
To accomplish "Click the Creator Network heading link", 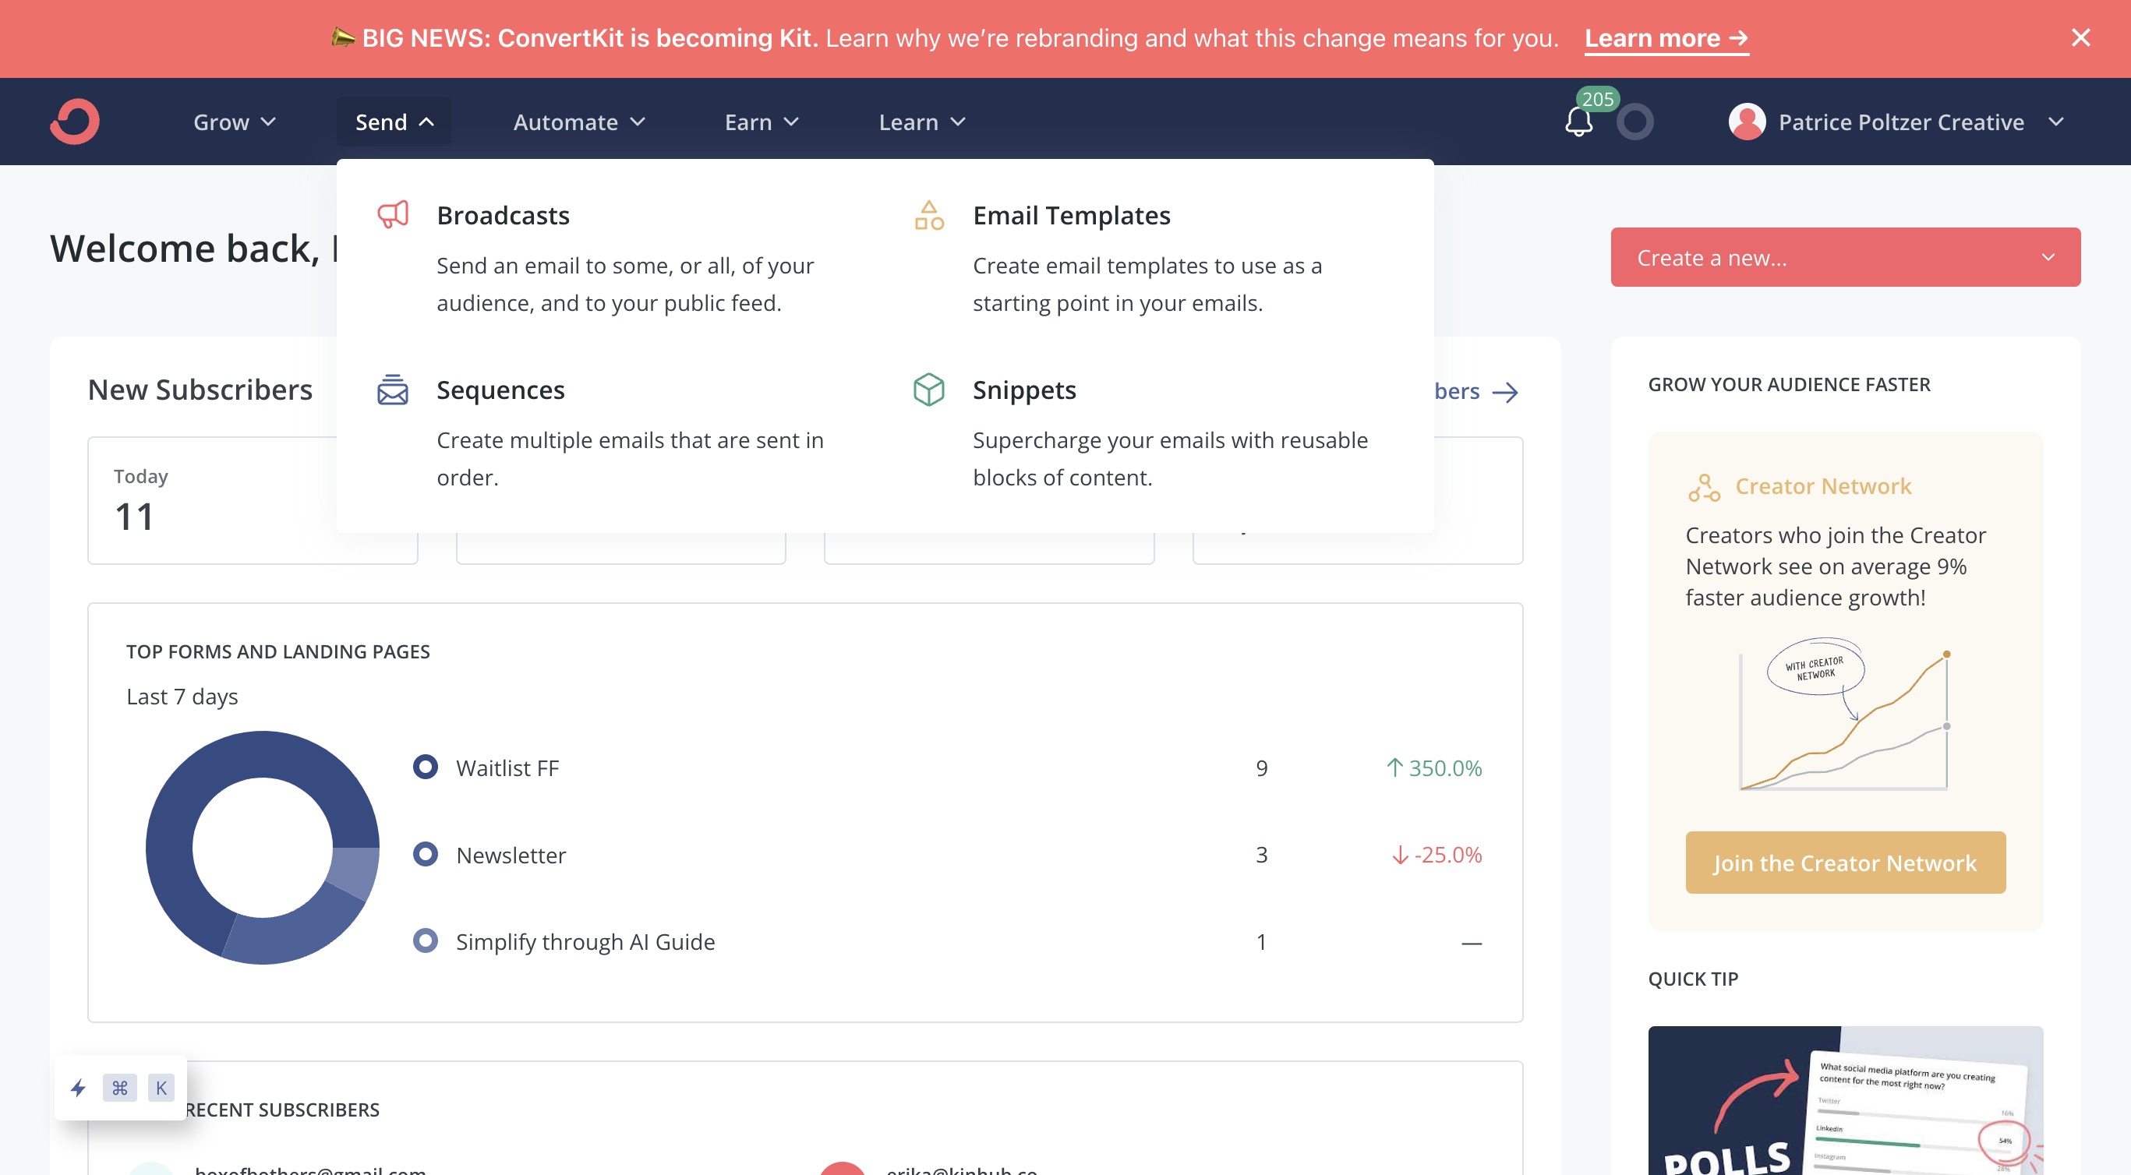I will (x=1822, y=486).
